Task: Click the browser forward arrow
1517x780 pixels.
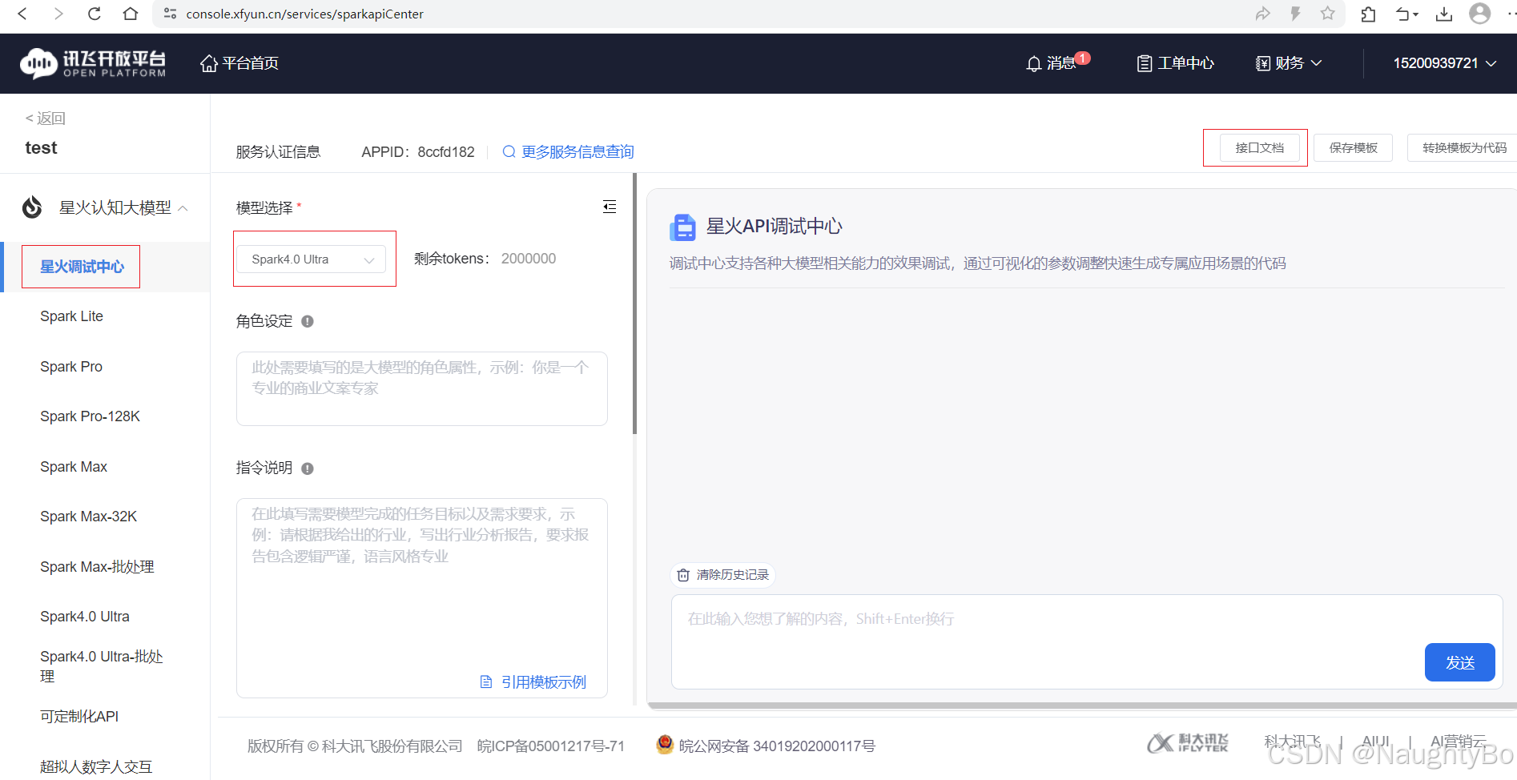Action: click(58, 14)
